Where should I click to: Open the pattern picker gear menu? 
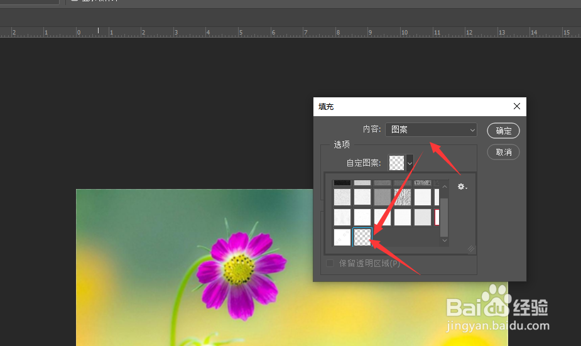(462, 187)
